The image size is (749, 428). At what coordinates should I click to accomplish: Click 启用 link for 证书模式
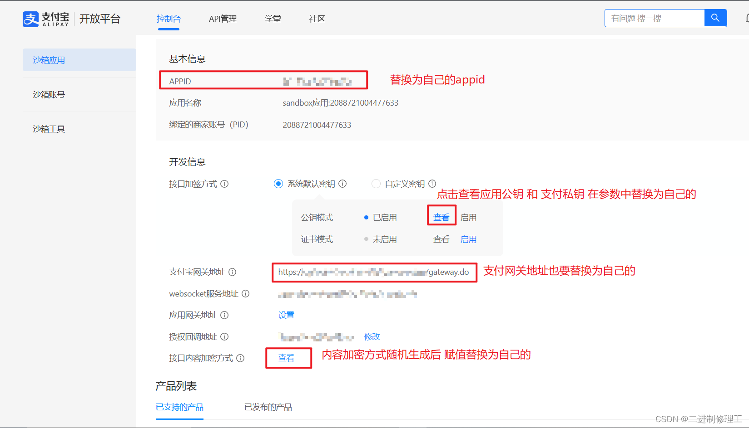click(468, 239)
